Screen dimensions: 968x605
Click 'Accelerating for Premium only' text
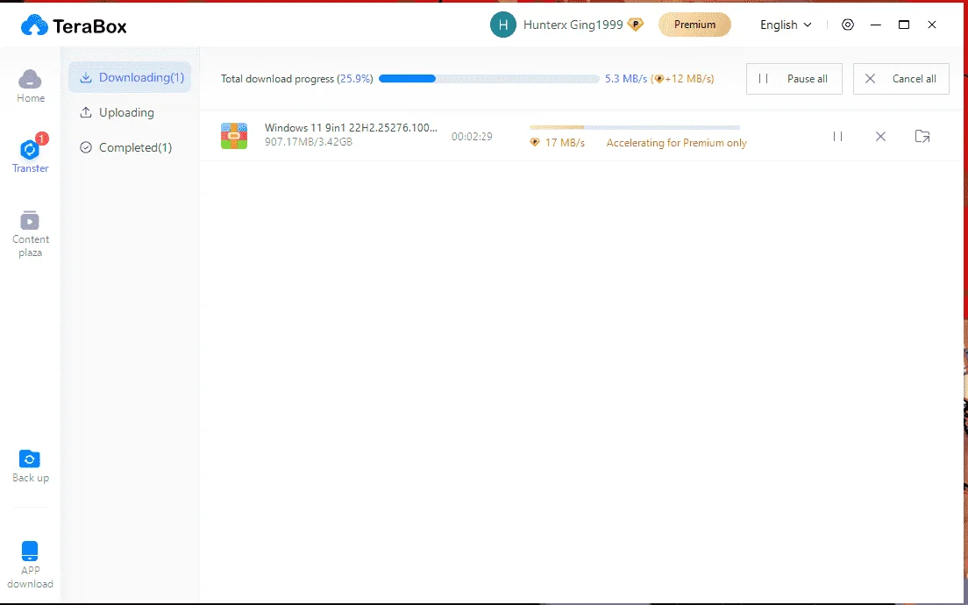click(677, 143)
